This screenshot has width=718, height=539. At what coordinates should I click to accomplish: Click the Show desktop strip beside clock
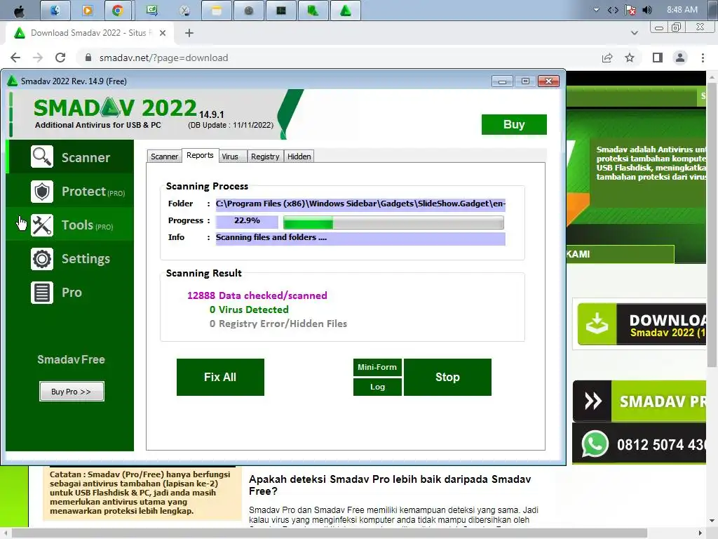[x=712, y=10]
